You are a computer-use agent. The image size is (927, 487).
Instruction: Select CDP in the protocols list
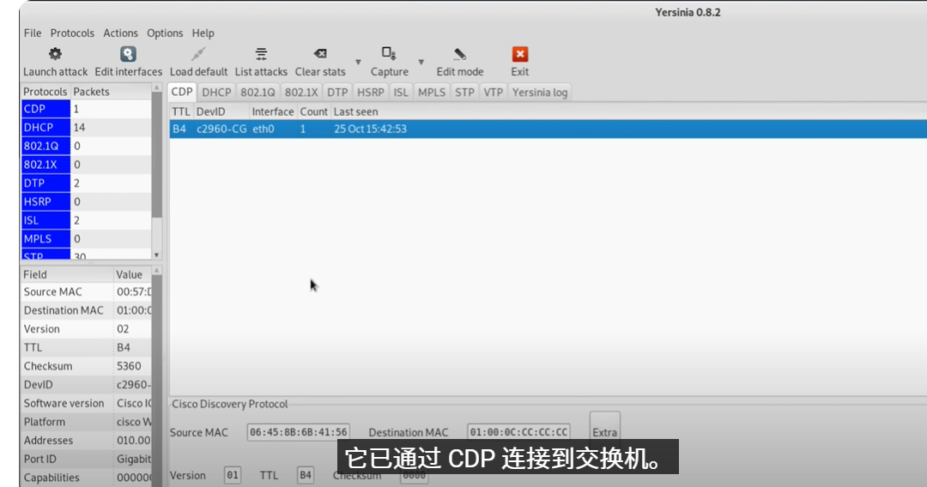coord(87,109)
